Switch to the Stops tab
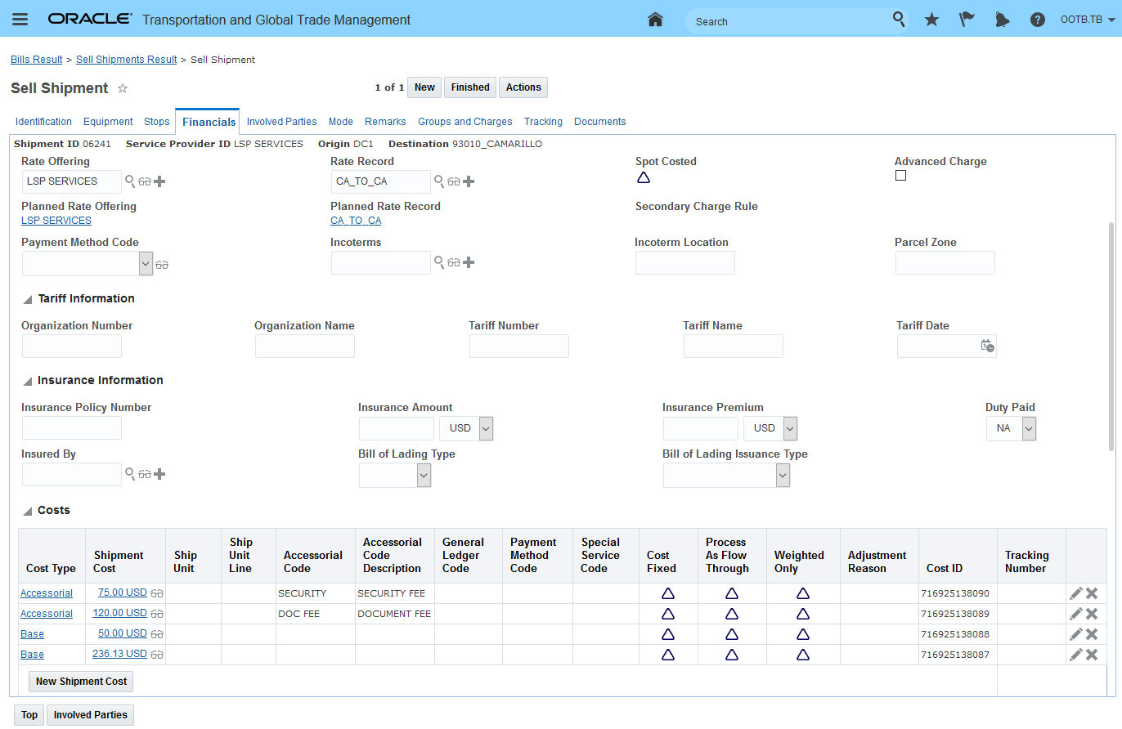 pyautogui.click(x=157, y=122)
